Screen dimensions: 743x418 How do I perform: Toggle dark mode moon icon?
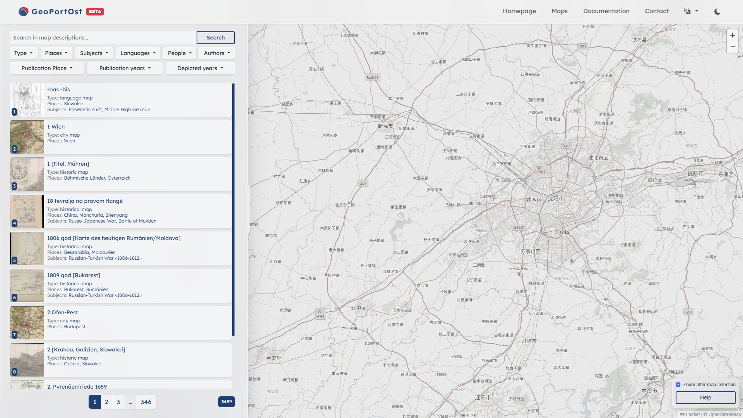coord(717,12)
